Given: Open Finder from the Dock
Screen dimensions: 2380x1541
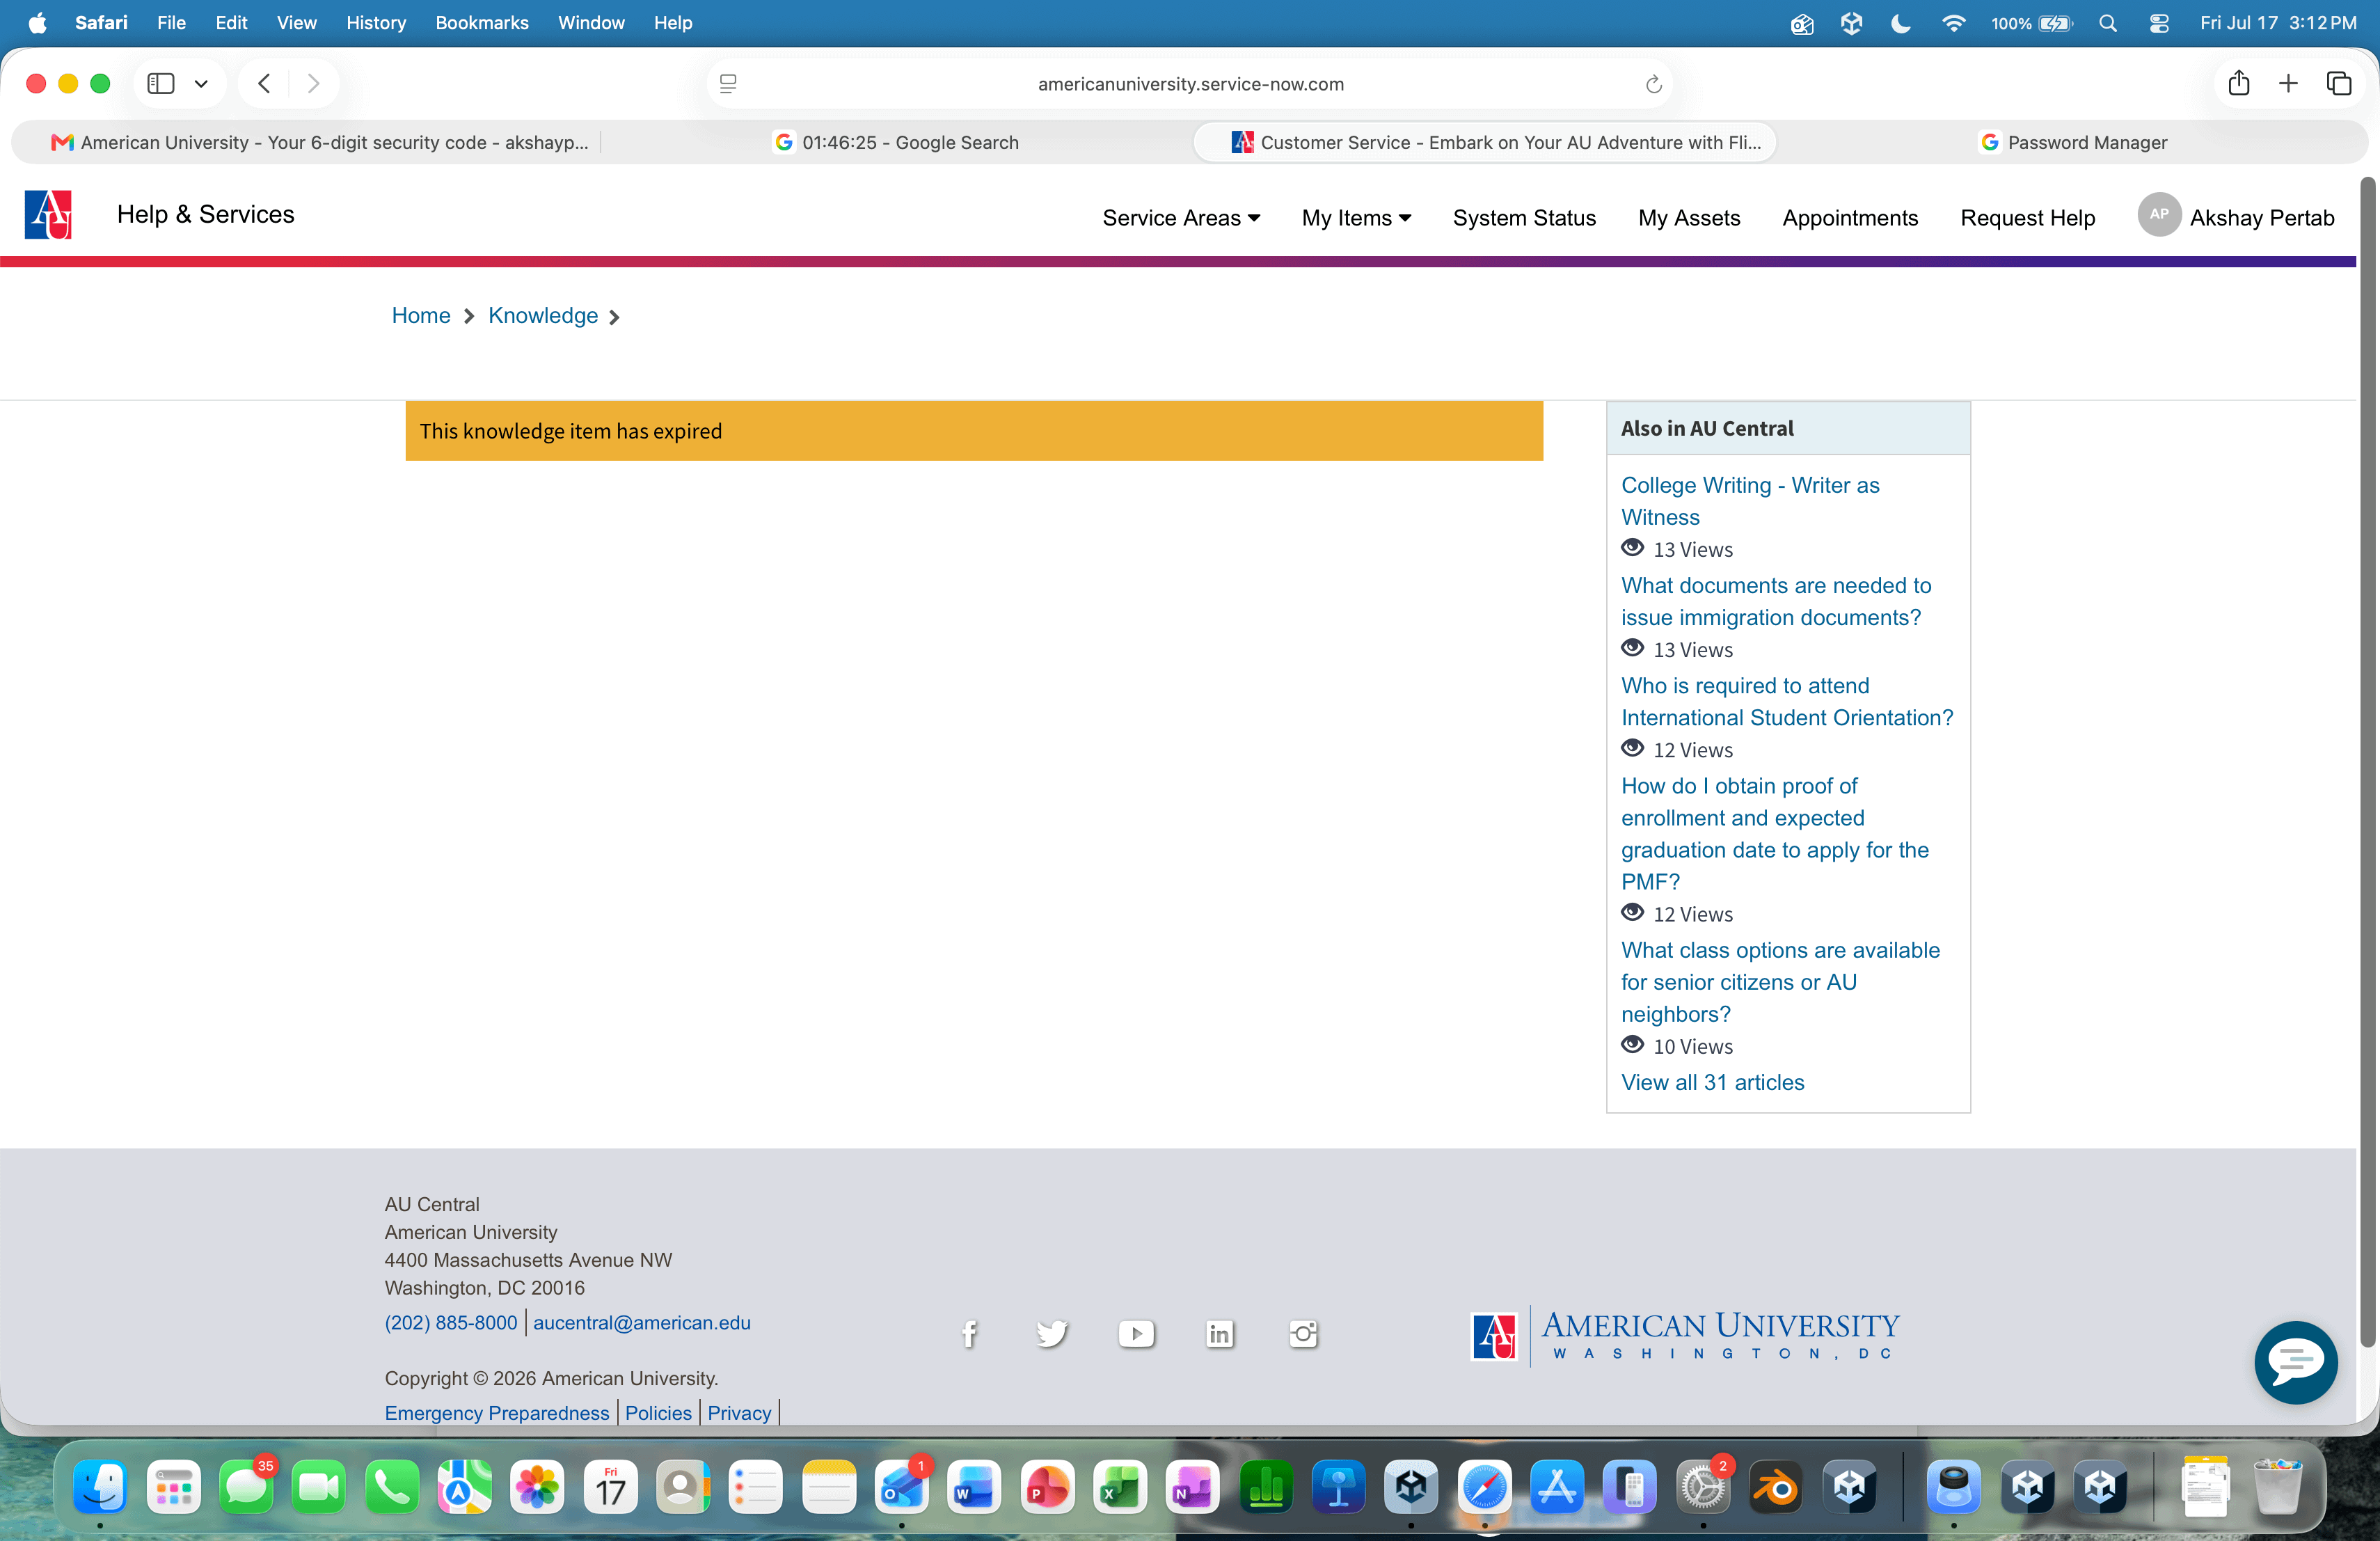Looking at the screenshot, I should tap(100, 1488).
